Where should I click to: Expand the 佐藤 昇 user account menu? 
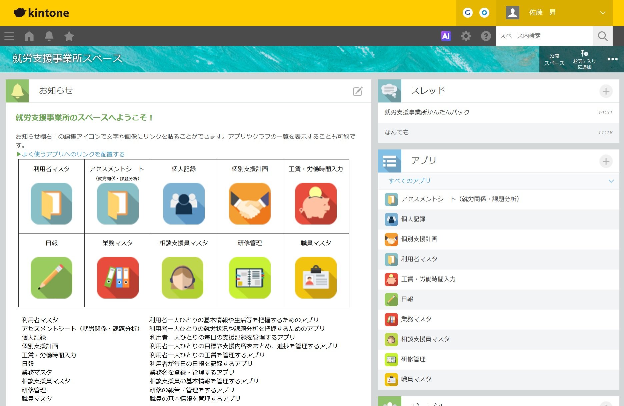click(x=602, y=13)
